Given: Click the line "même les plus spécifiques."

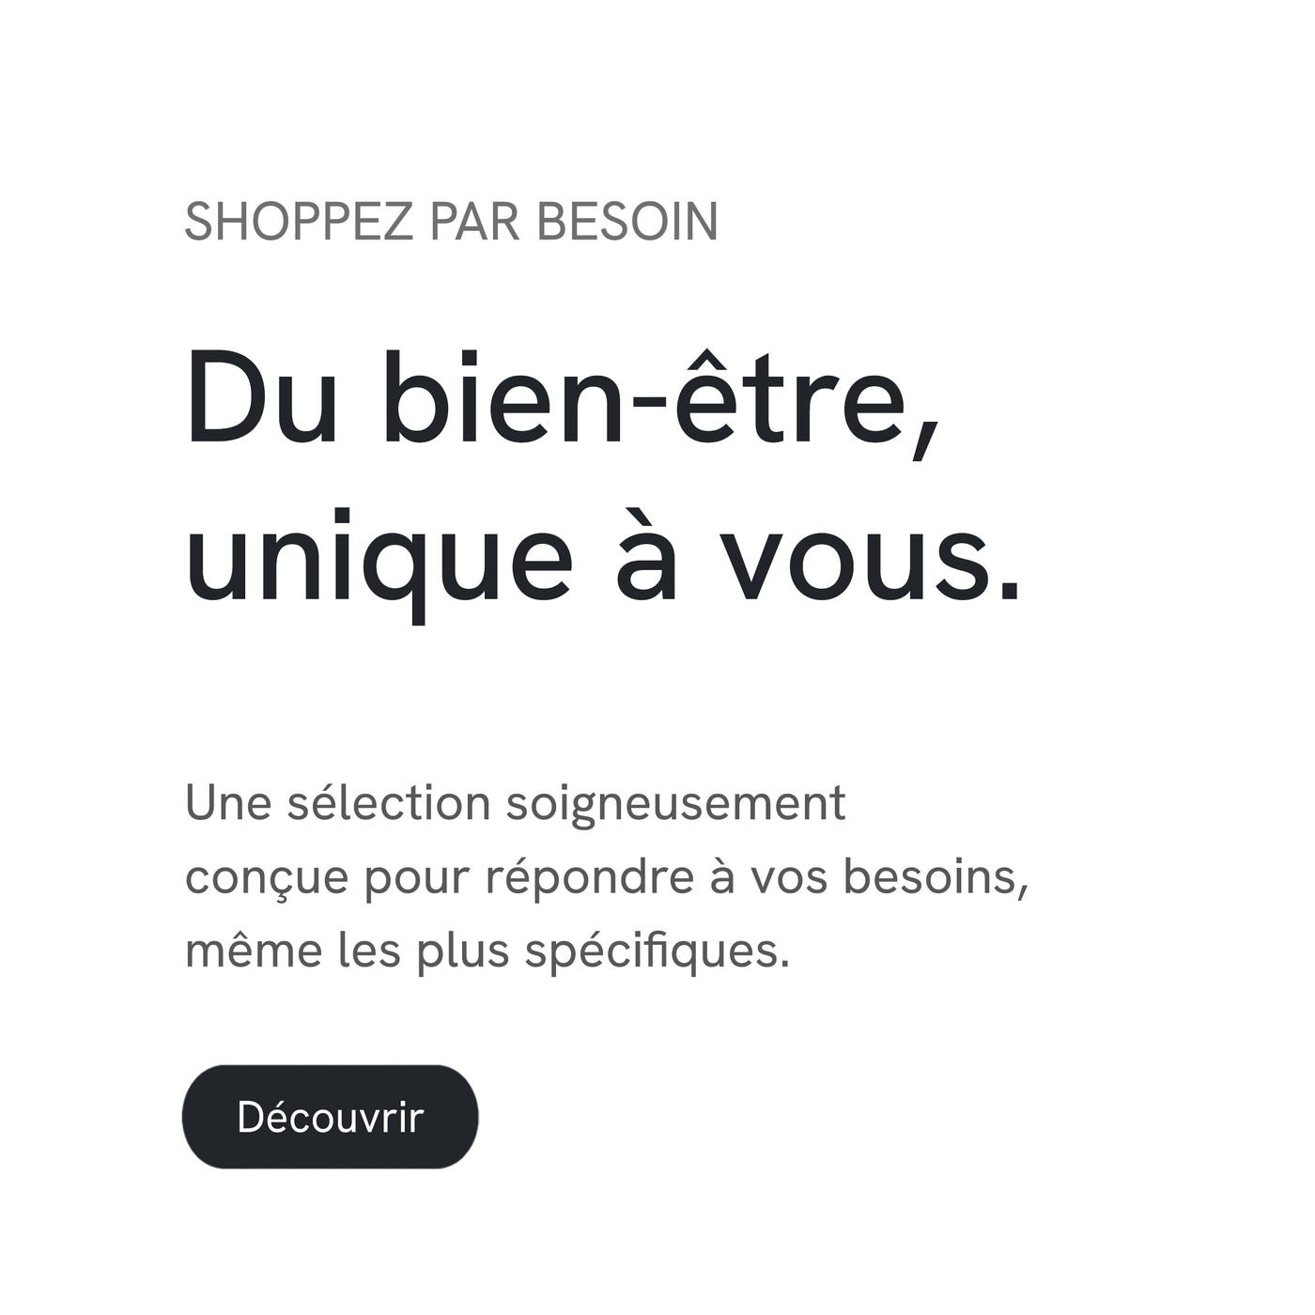Looking at the screenshot, I should (x=487, y=951).
